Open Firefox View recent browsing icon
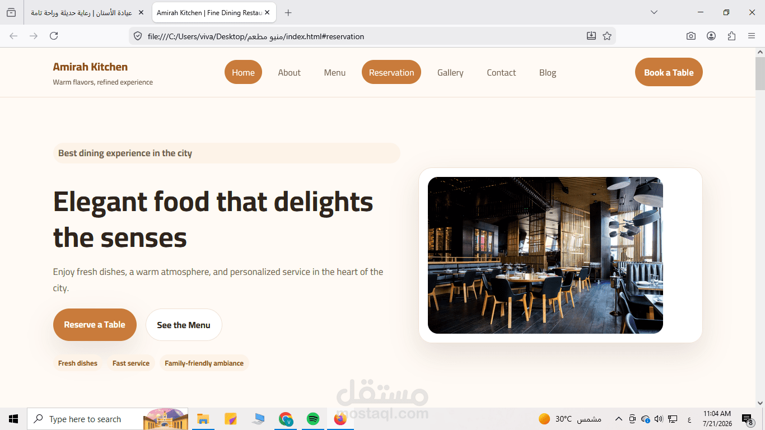 coord(11,12)
